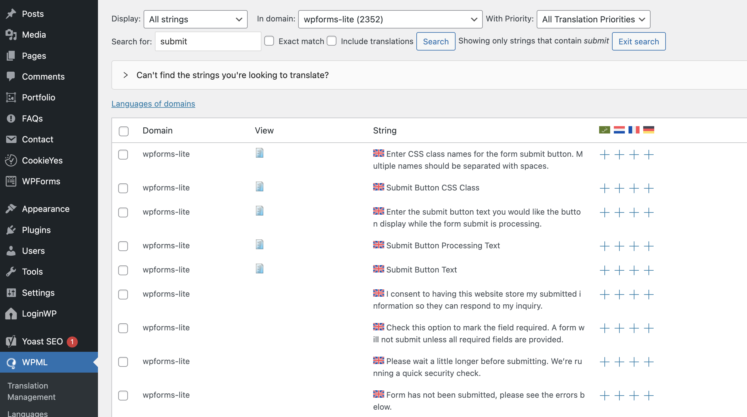The height and width of the screenshot is (417, 747).
Task: Check the row for Submit Button CSS Class
Action: [x=123, y=188]
